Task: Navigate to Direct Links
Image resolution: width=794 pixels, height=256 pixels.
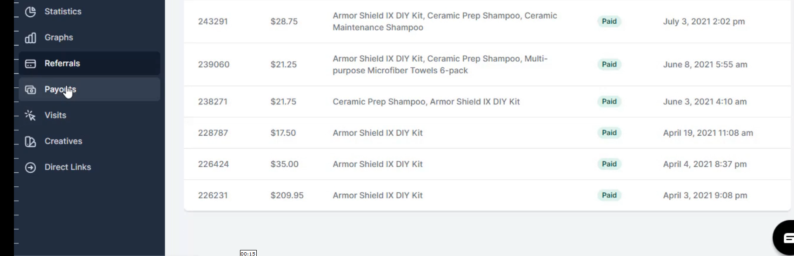Action: 89,167
